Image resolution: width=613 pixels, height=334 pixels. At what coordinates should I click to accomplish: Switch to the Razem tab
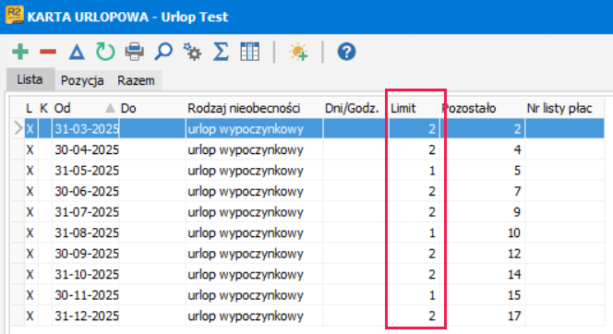(x=136, y=80)
